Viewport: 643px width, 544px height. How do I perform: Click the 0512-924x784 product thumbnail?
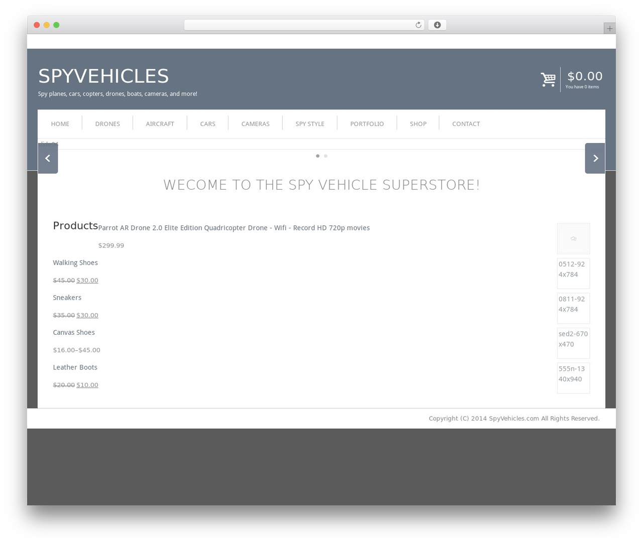573,274
